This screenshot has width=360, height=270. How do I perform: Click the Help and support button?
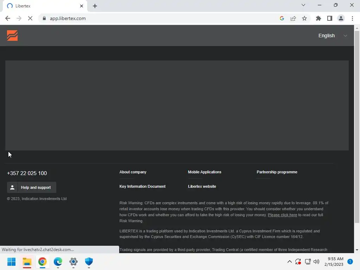(x=31, y=187)
